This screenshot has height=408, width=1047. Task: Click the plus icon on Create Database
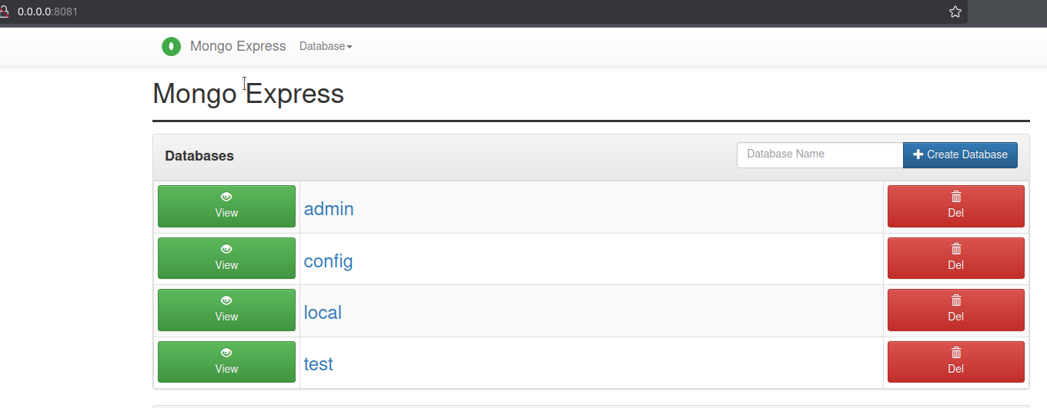918,154
